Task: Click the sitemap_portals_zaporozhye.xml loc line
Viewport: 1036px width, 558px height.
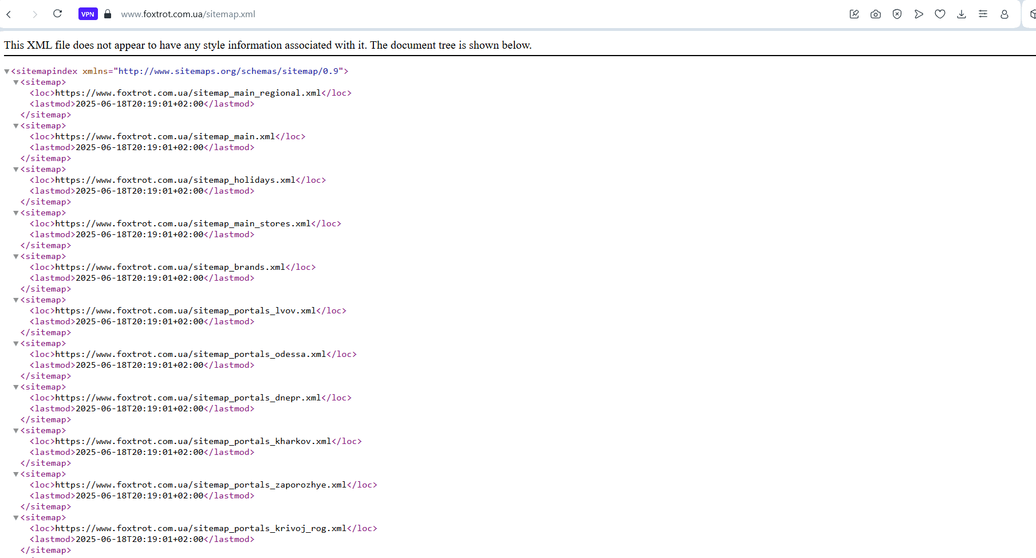Action: (204, 485)
